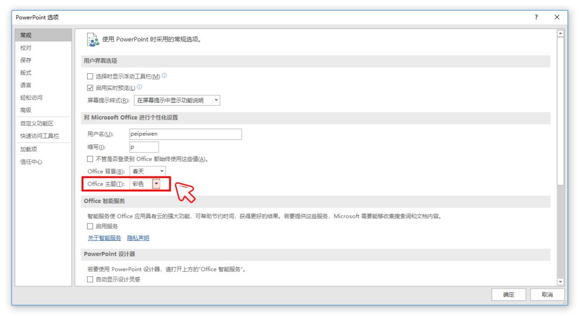Open the Office 主题 dropdown showing 彩色
581x316 pixels.
(157, 184)
